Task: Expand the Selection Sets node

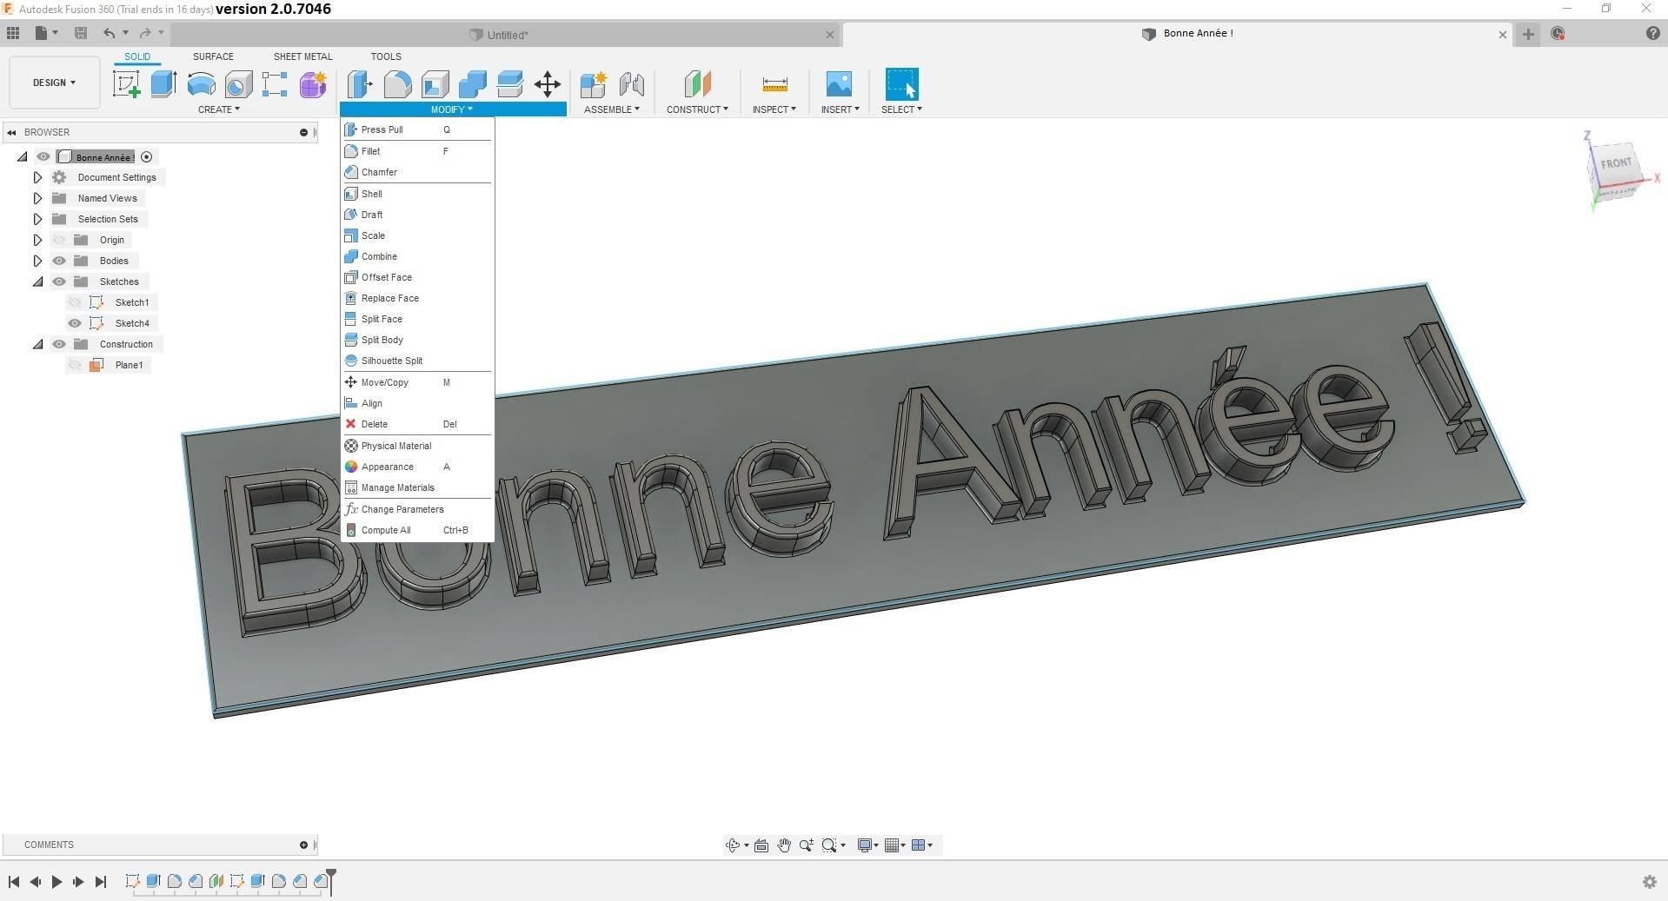Action: pos(37,219)
